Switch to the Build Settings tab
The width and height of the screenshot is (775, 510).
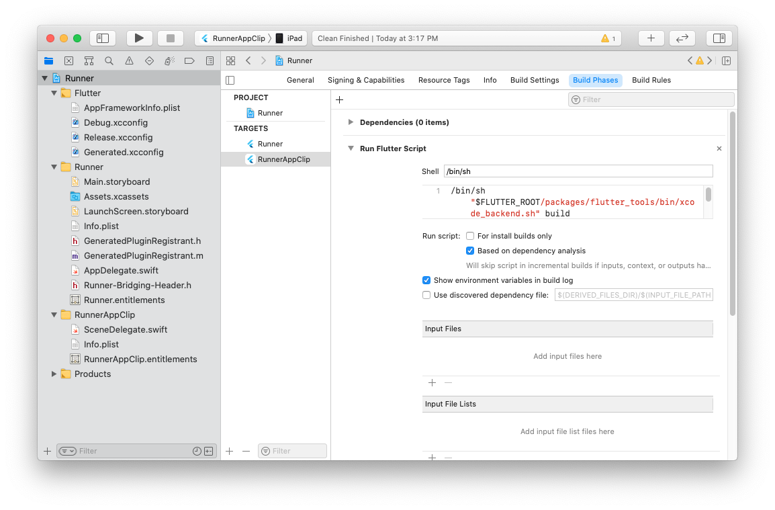535,80
